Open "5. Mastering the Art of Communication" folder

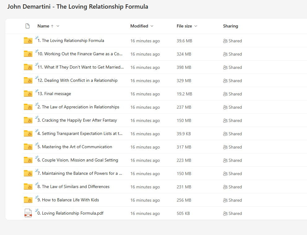pyautogui.click(x=74, y=147)
